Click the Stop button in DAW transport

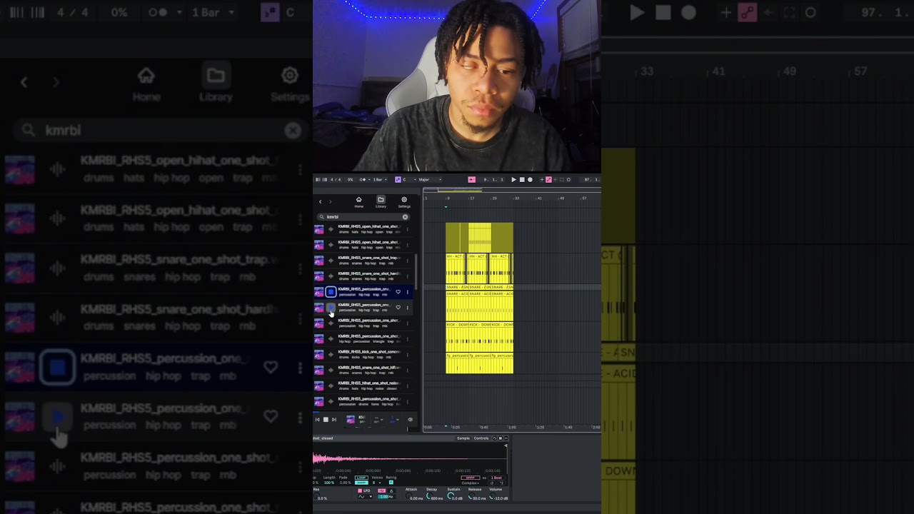522,180
